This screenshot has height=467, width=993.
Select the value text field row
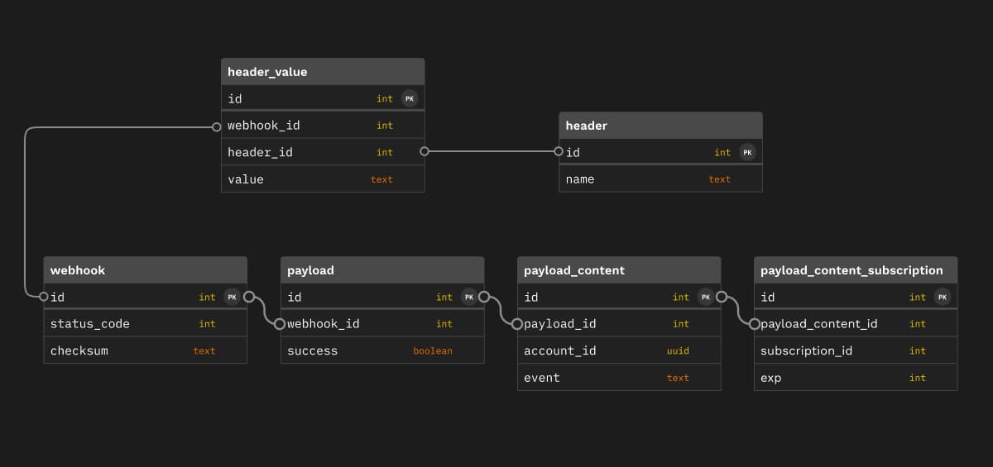point(323,179)
